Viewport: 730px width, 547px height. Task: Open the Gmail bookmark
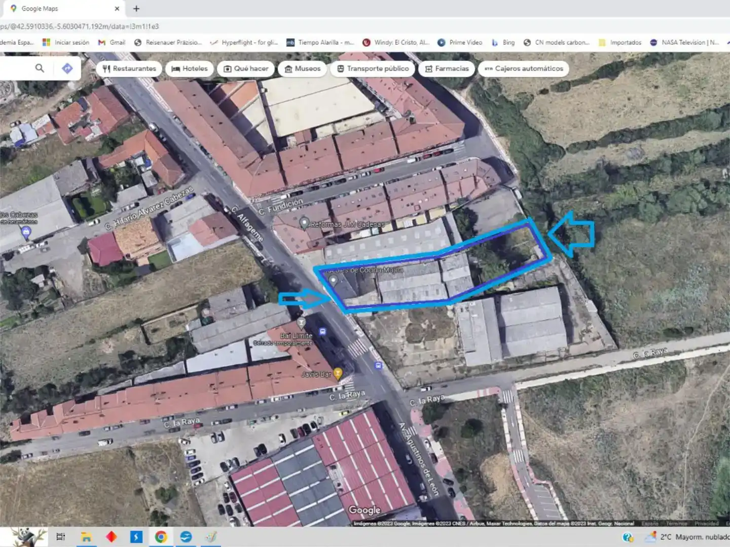click(112, 43)
